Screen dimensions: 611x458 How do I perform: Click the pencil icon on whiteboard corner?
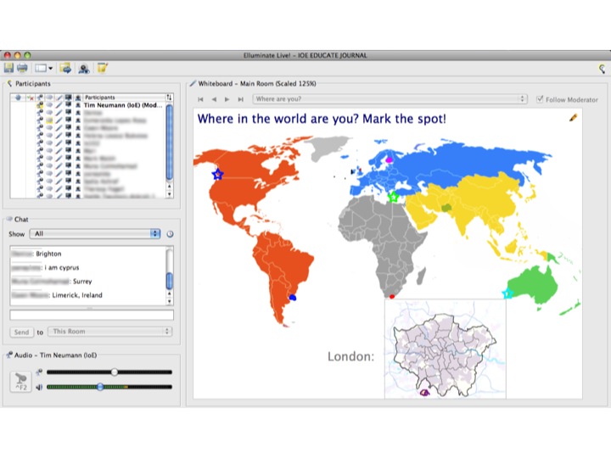coord(573,117)
